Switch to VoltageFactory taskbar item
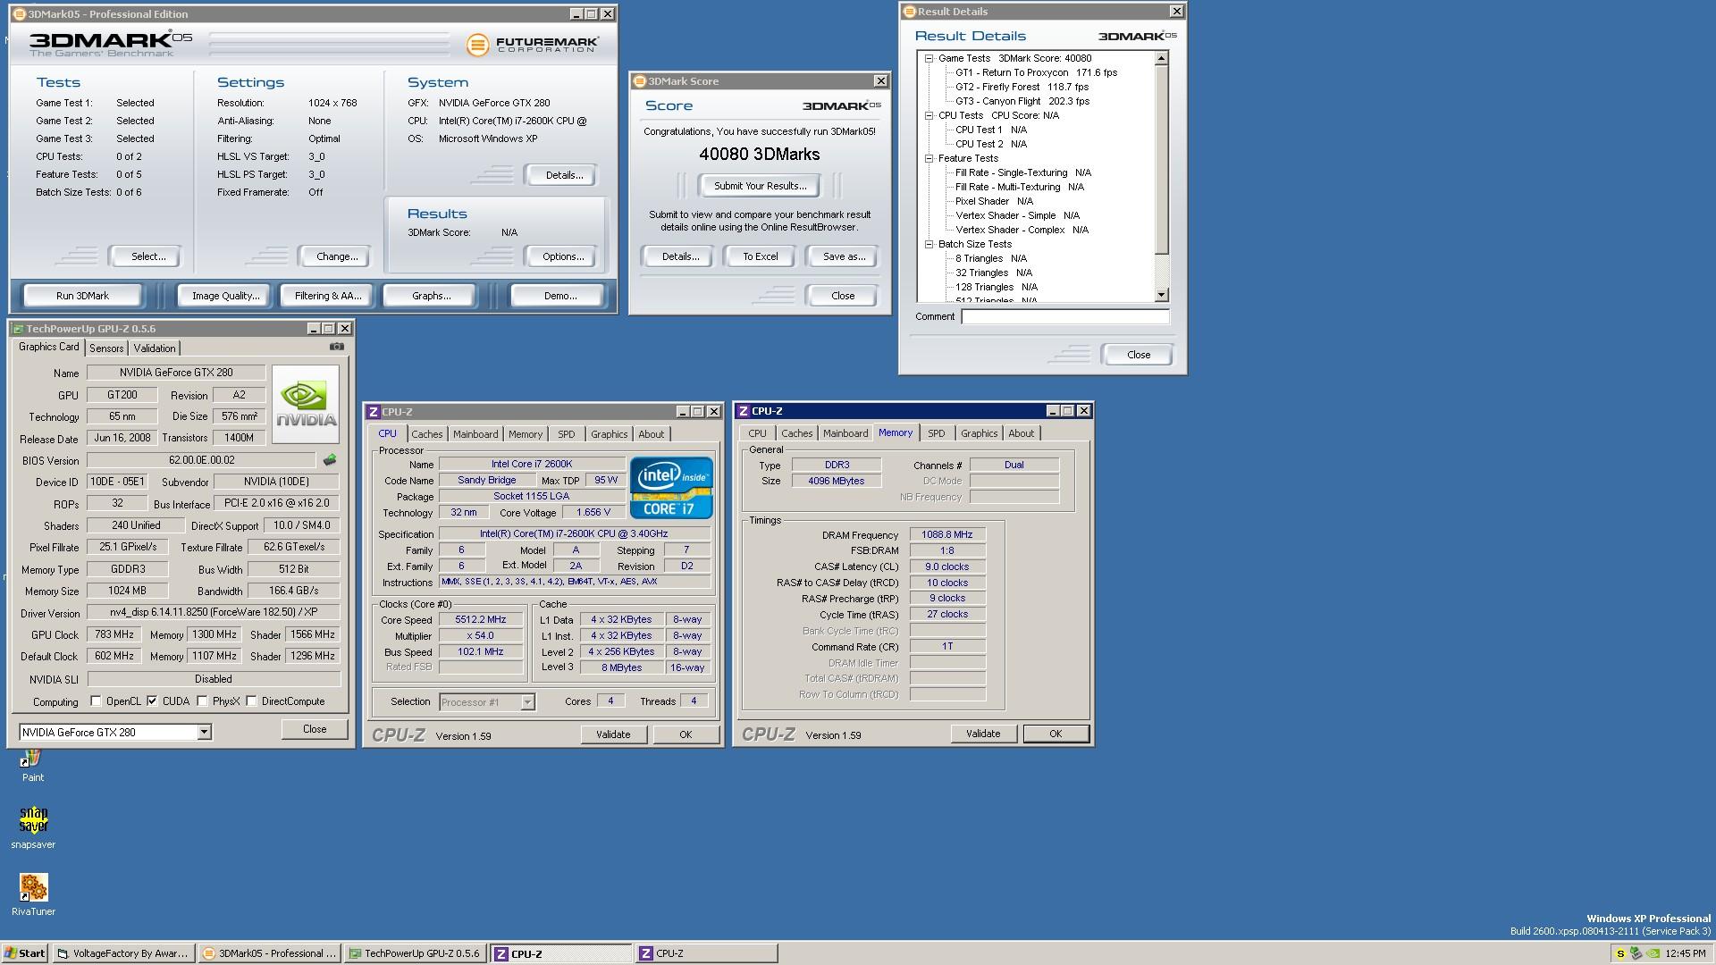The image size is (1716, 965). tap(123, 953)
